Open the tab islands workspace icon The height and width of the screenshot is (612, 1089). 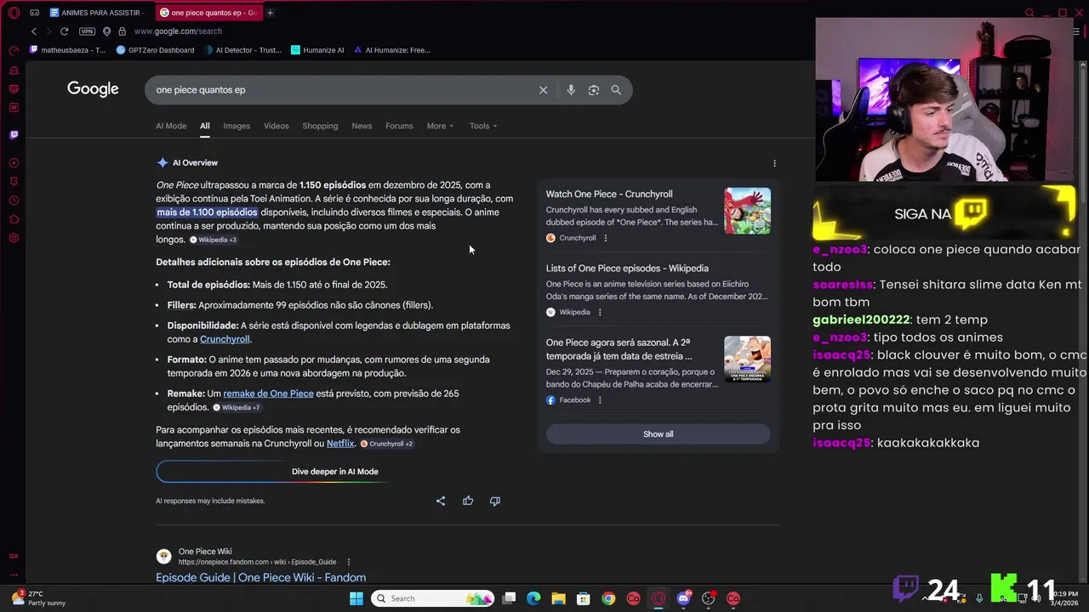34,13
